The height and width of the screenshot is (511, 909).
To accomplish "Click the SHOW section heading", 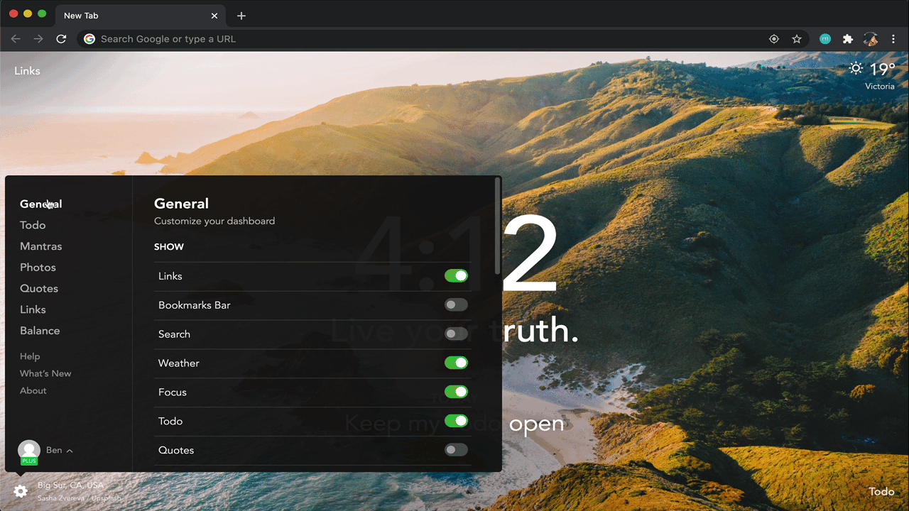I will (169, 247).
